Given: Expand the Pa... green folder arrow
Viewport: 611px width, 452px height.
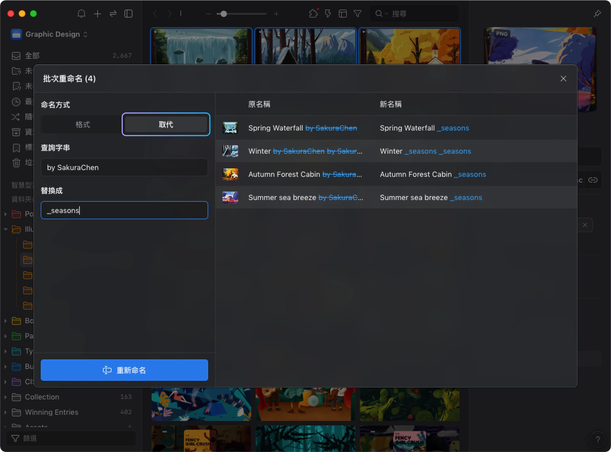Looking at the screenshot, I should tap(5, 336).
